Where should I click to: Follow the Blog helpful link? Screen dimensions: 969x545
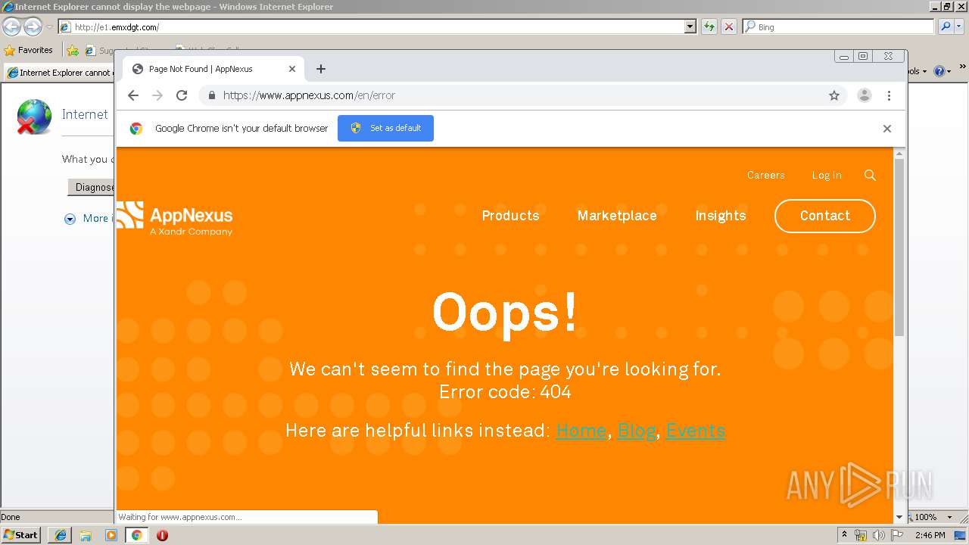[x=637, y=431]
